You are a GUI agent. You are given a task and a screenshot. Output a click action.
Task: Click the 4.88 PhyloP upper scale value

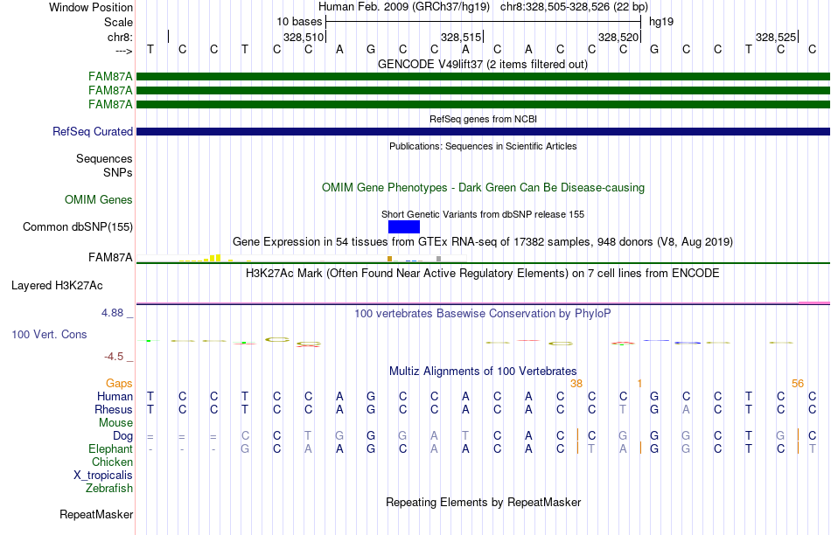pos(112,313)
